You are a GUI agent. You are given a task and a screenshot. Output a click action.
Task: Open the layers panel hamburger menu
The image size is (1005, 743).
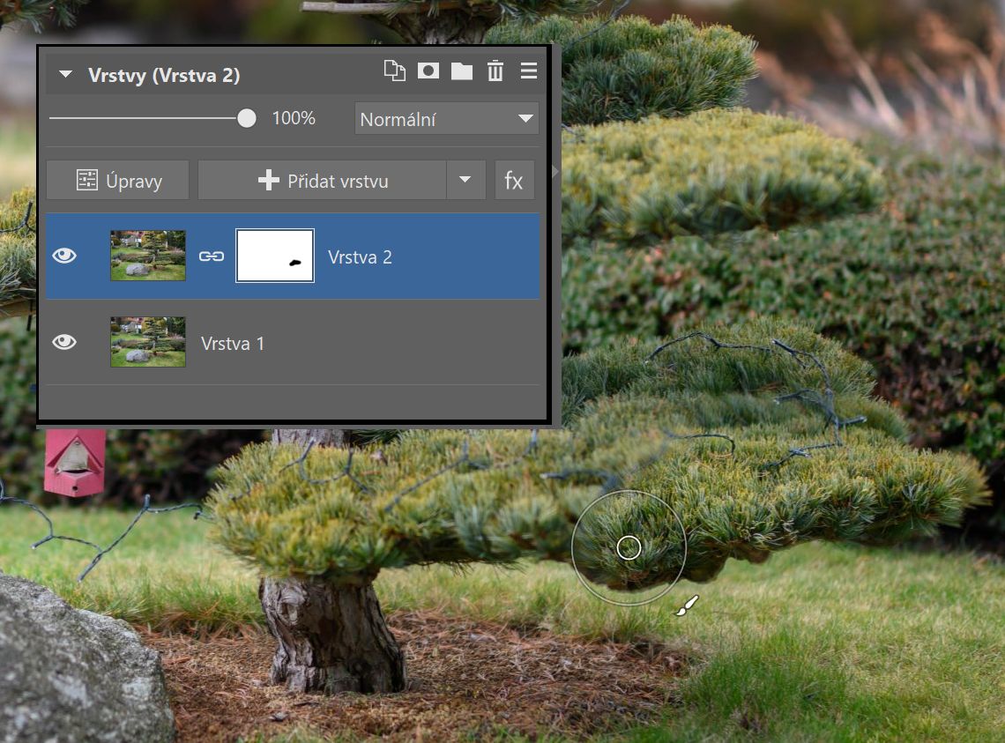click(529, 71)
